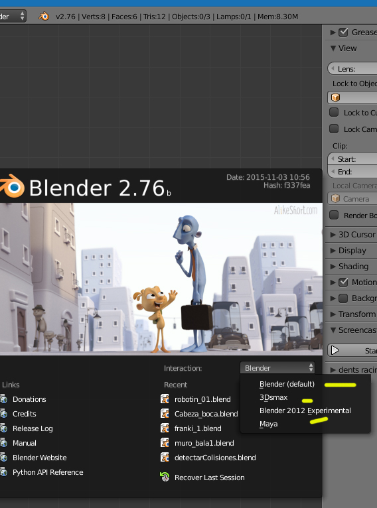The height and width of the screenshot is (508, 377).
Task: Open the Credits link
Action: point(25,414)
